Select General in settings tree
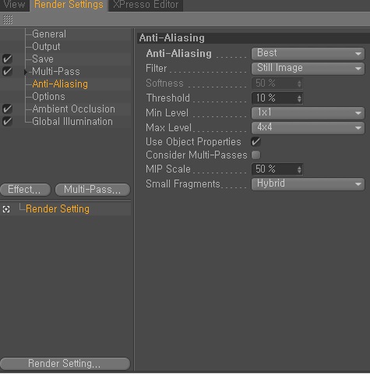Viewport: 370px width, 374px height. coord(49,34)
